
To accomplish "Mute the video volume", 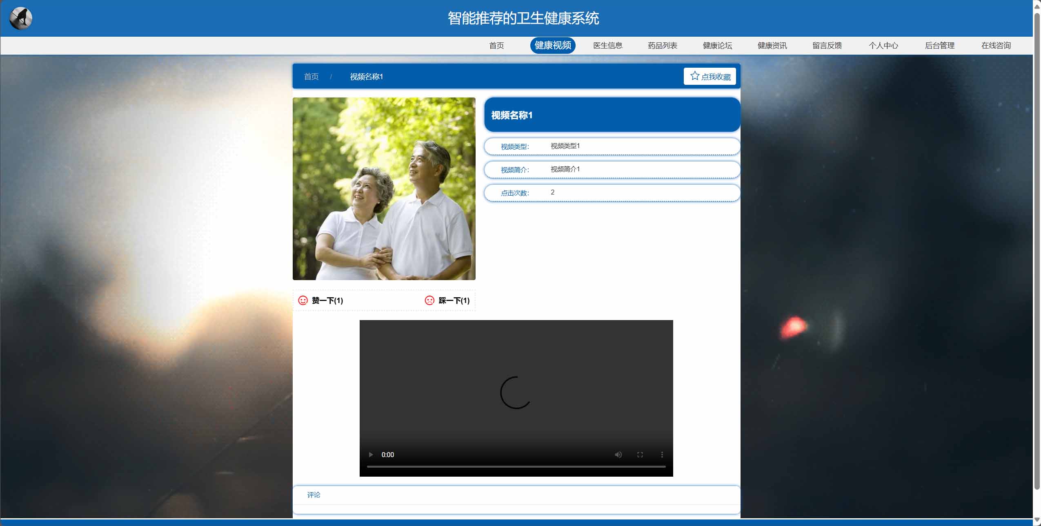I will click(x=618, y=455).
